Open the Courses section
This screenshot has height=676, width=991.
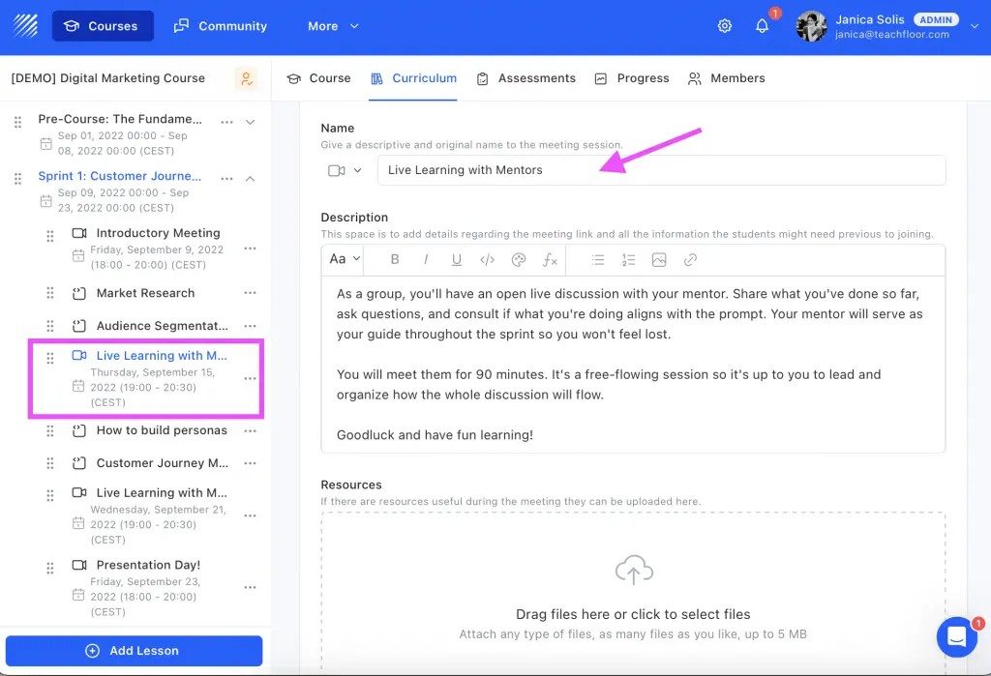(103, 26)
